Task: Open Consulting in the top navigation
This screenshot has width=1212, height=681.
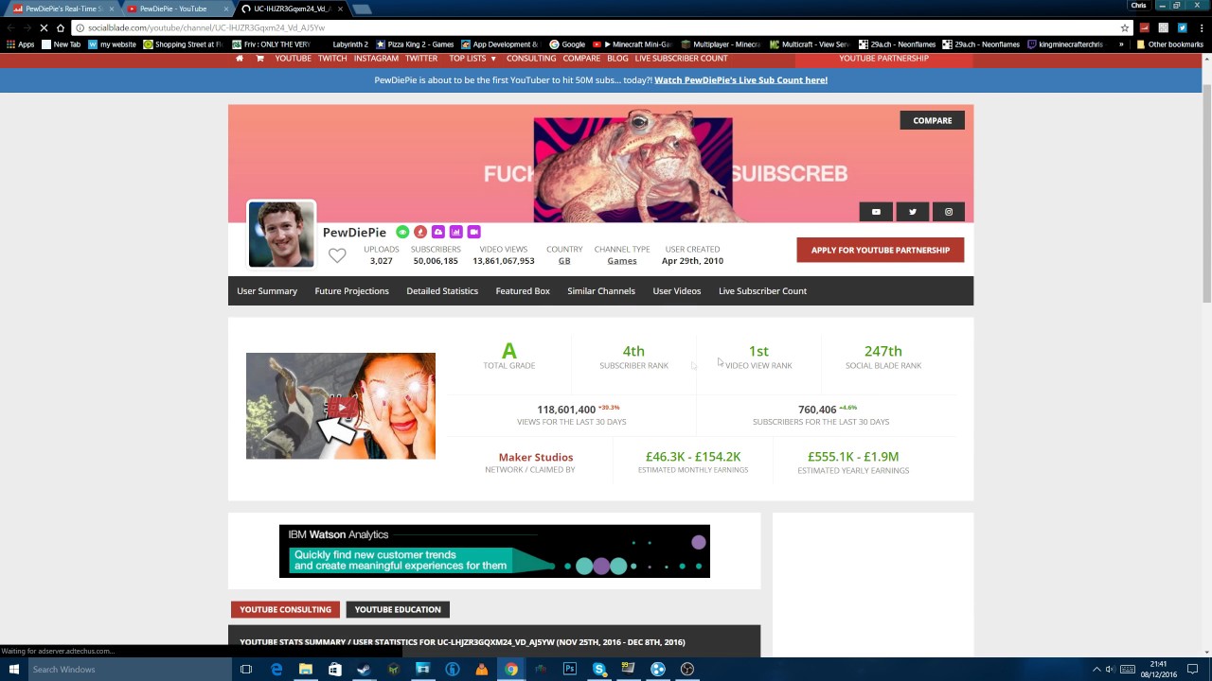Action: click(531, 59)
